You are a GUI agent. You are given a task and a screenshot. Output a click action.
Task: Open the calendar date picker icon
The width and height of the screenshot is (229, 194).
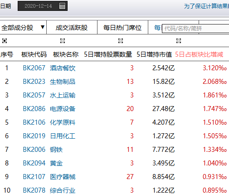62,6
